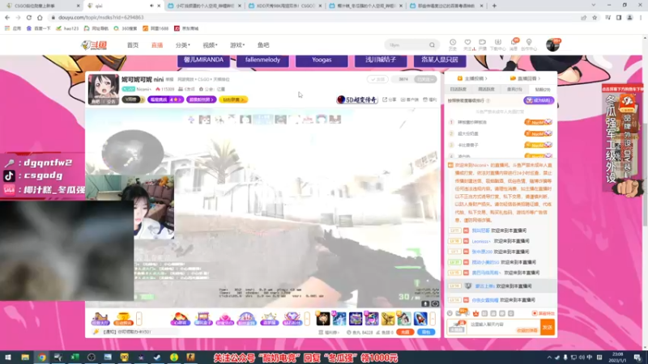The width and height of the screenshot is (648, 364).
Task: Select the fallenmelody streamer tab
Action: point(262,60)
